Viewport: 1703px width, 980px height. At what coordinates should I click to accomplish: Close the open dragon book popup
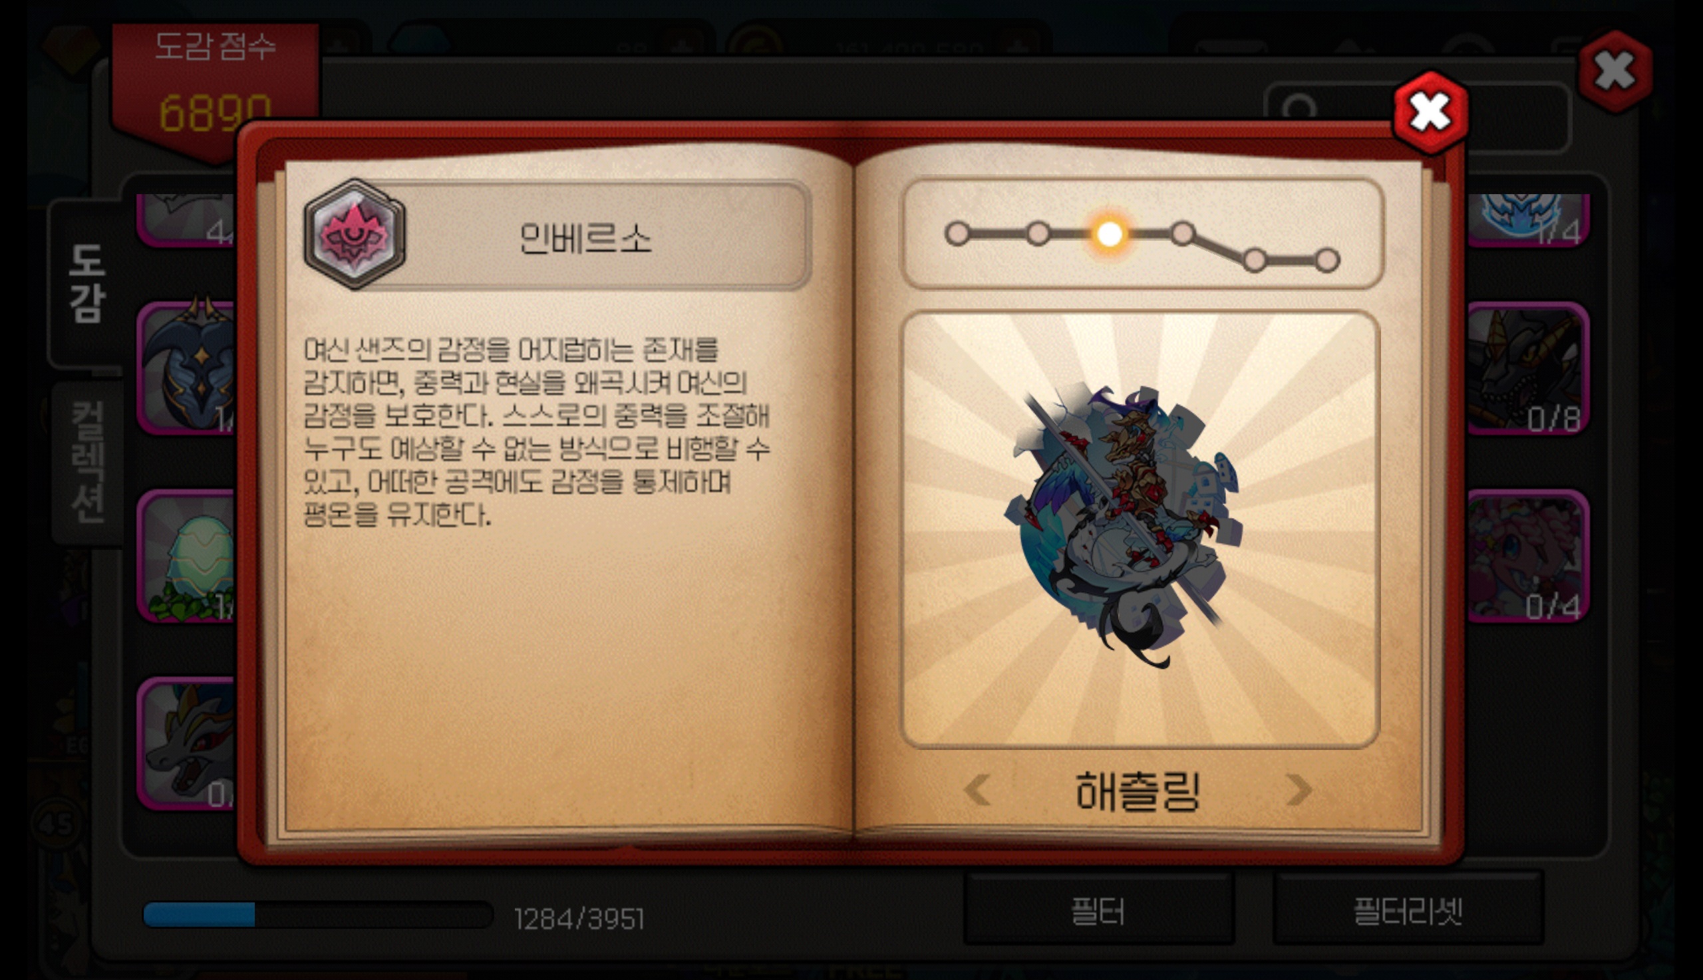[1431, 112]
